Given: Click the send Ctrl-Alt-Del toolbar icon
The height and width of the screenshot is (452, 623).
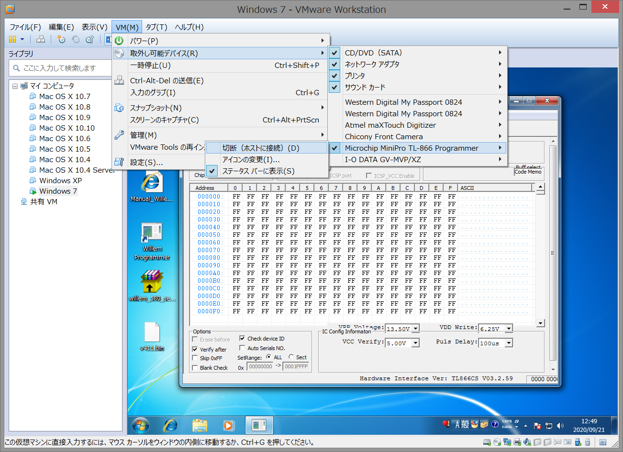Looking at the screenshot, I should click(41, 39).
